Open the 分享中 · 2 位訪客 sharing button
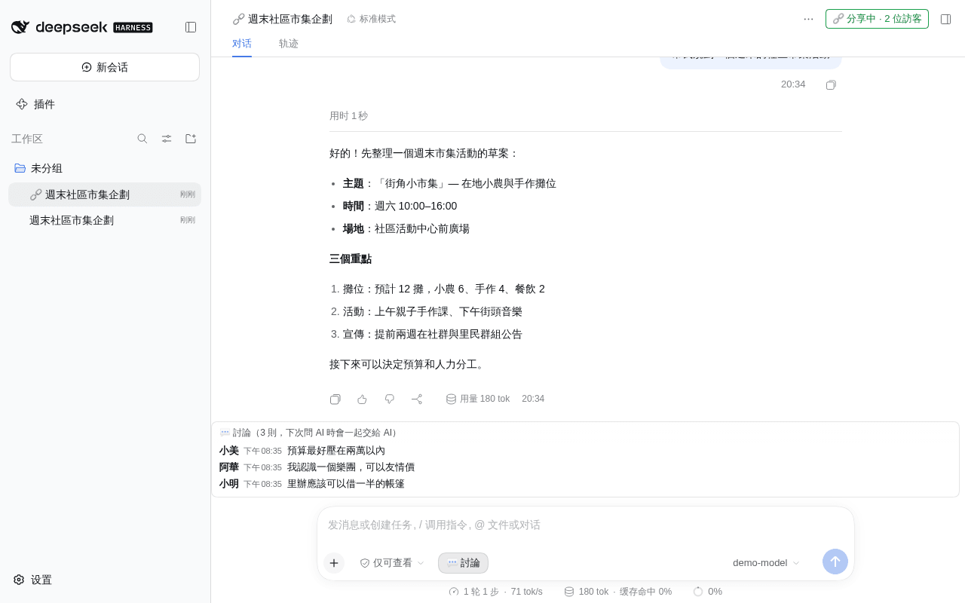Viewport: 965px width, 603px height. (877, 19)
